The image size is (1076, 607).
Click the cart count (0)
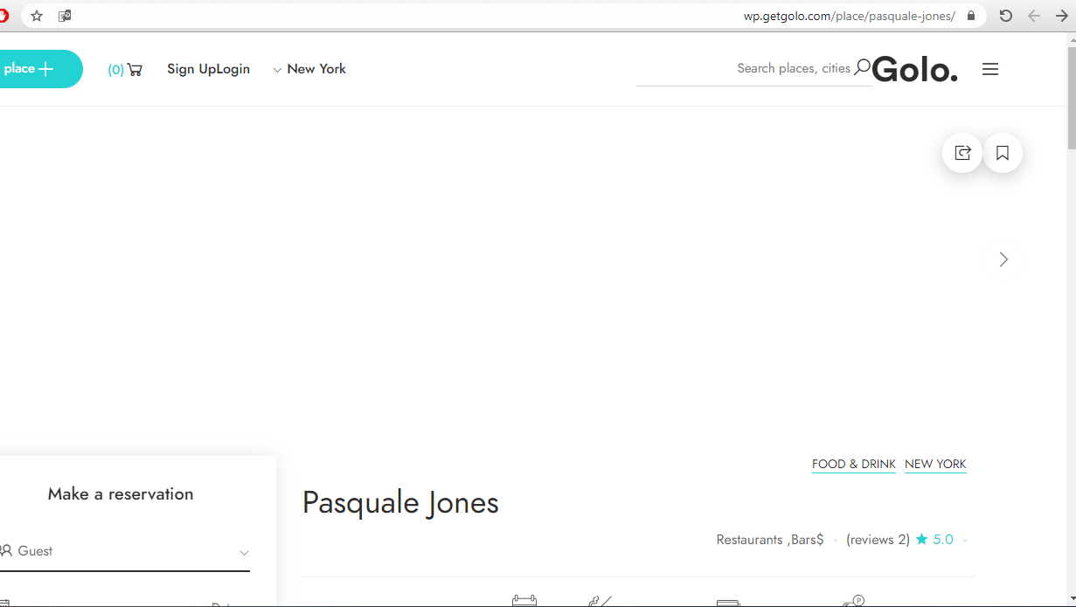(116, 70)
